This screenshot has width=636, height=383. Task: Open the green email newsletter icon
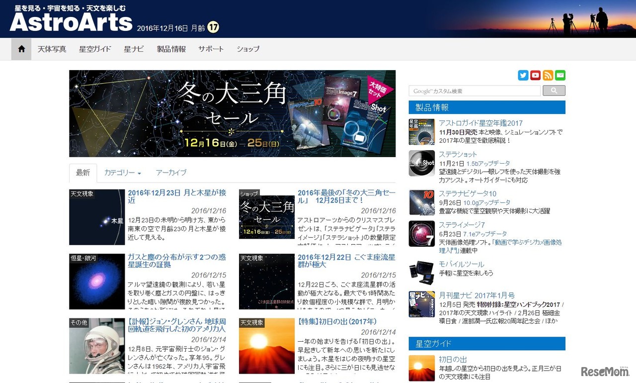coord(560,75)
